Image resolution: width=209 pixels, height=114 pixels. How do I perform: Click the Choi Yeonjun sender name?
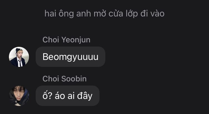(x=66, y=40)
